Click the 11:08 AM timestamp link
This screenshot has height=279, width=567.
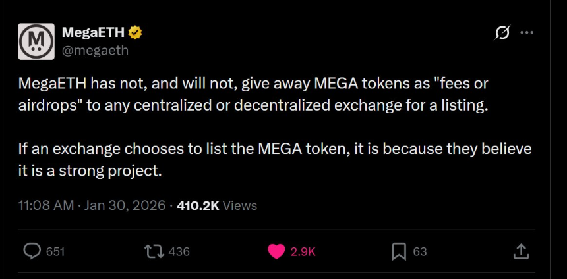[x=46, y=205]
